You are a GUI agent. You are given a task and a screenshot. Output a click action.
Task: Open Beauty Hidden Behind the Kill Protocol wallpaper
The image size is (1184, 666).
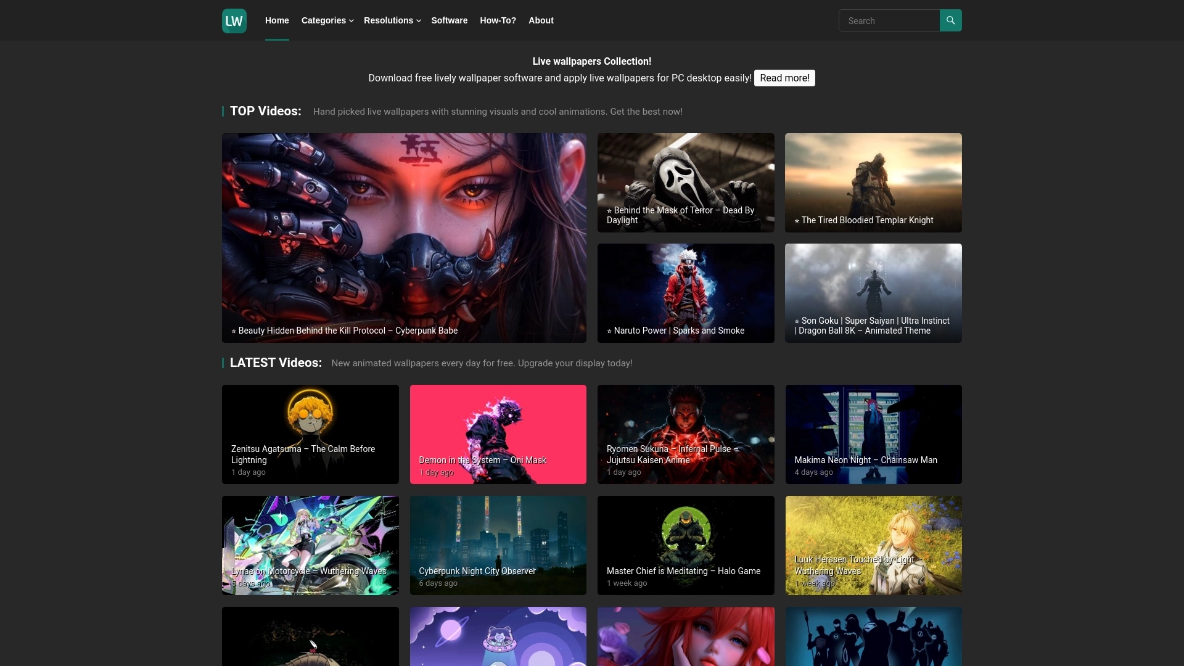click(x=404, y=238)
